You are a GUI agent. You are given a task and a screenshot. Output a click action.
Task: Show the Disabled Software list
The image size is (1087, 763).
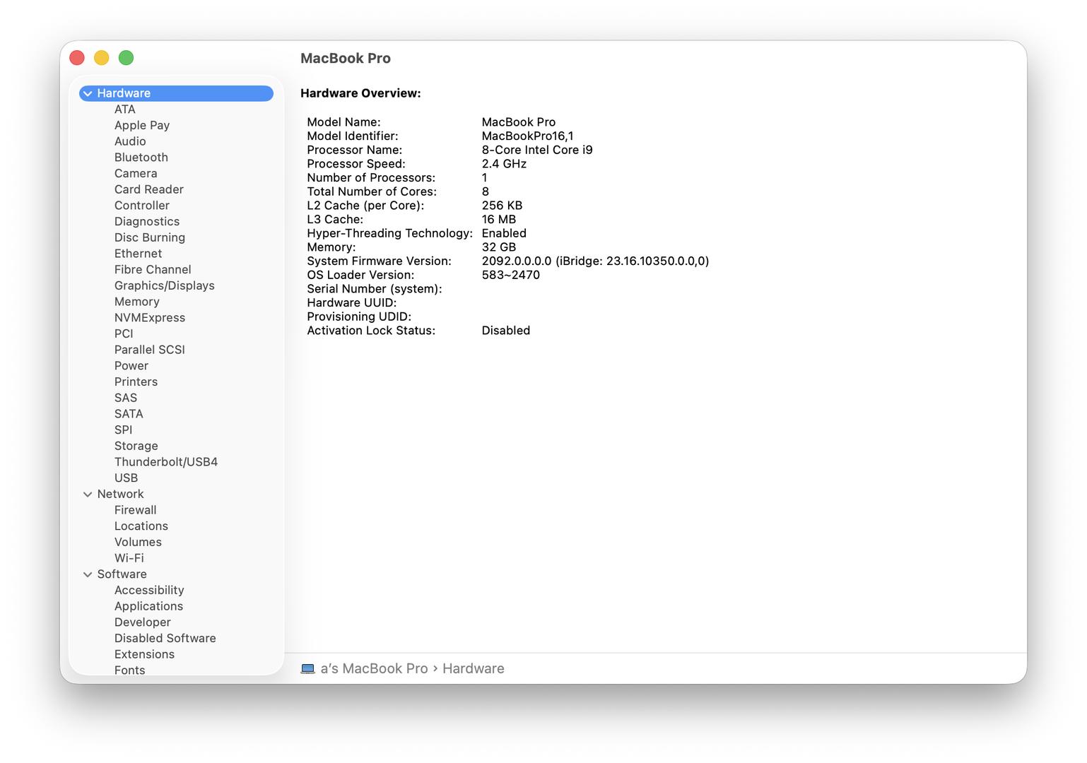pyautogui.click(x=165, y=638)
